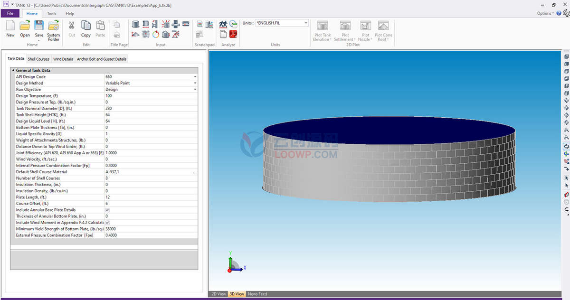This screenshot has width=570, height=300.
Task: Select the highlighted orbit tool in 3D toolbar
Action: (x=566, y=147)
